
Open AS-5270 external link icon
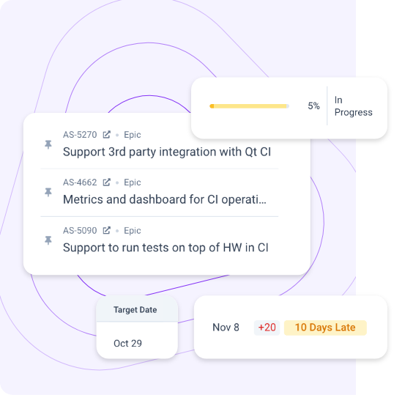tap(106, 135)
